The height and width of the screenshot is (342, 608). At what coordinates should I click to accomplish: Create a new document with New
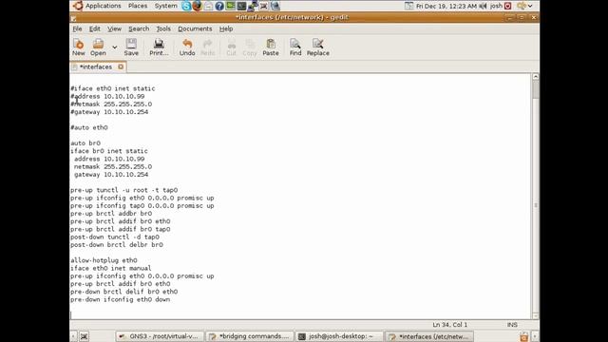78,47
